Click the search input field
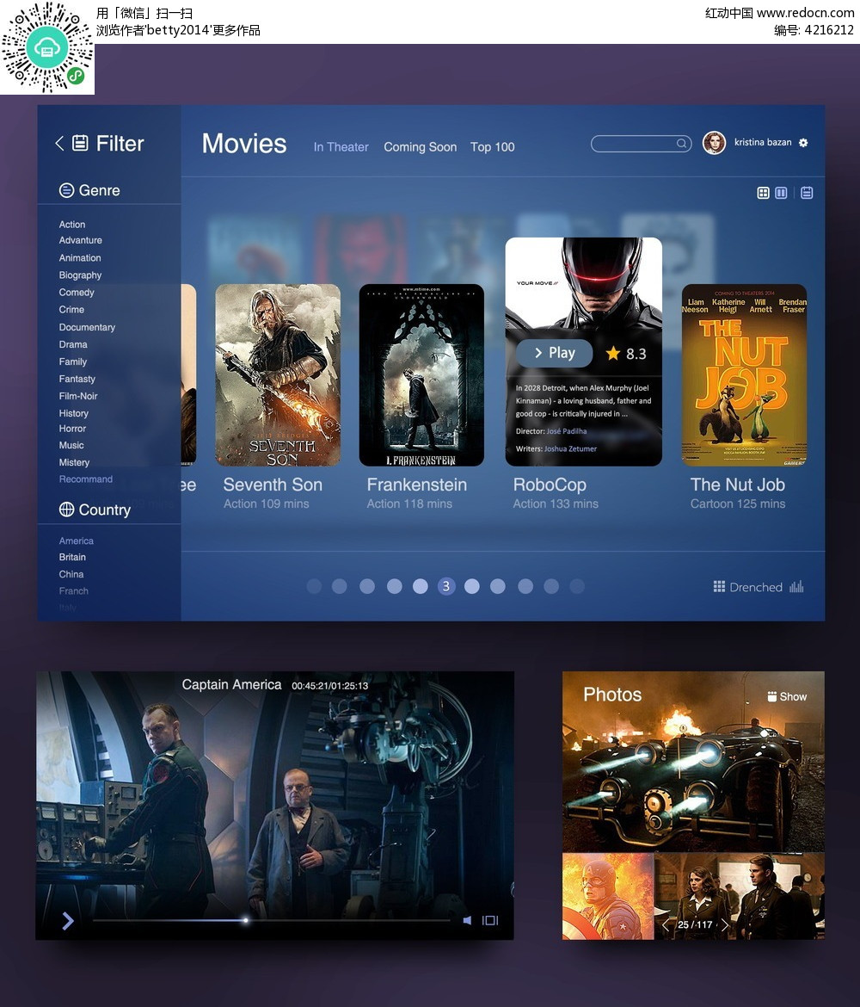Viewport: 860px width, 1007px height. [642, 143]
